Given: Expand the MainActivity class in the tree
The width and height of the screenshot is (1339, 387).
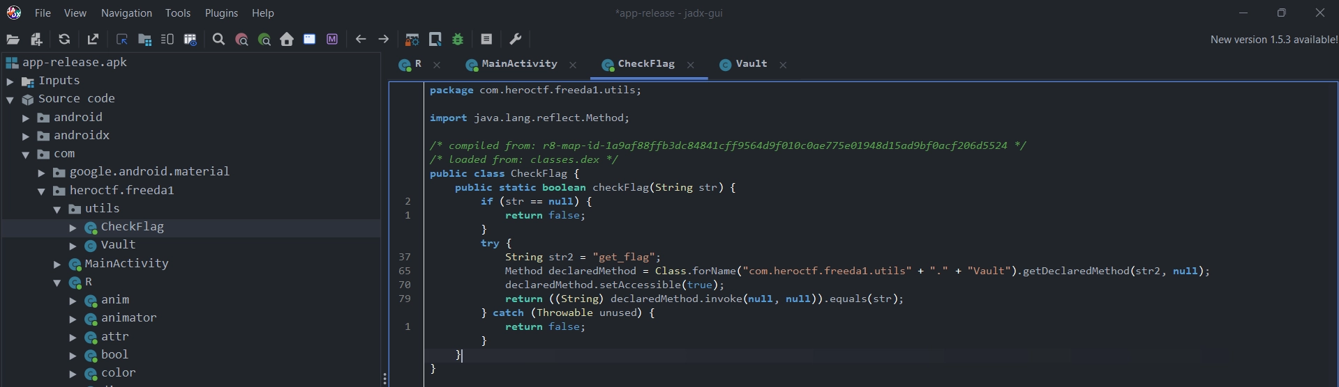Looking at the screenshot, I should (x=57, y=264).
